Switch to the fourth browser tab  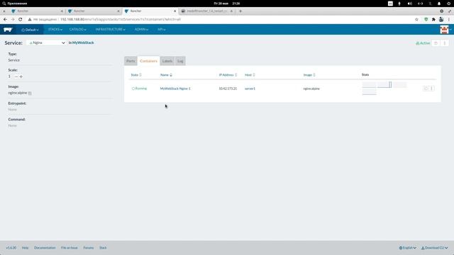tap(206, 11)
